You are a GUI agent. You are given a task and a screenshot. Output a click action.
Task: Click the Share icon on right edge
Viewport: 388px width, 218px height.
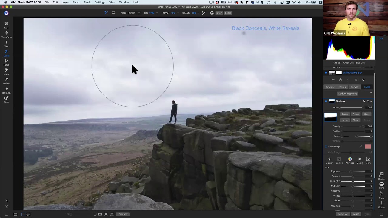[381, 195]
